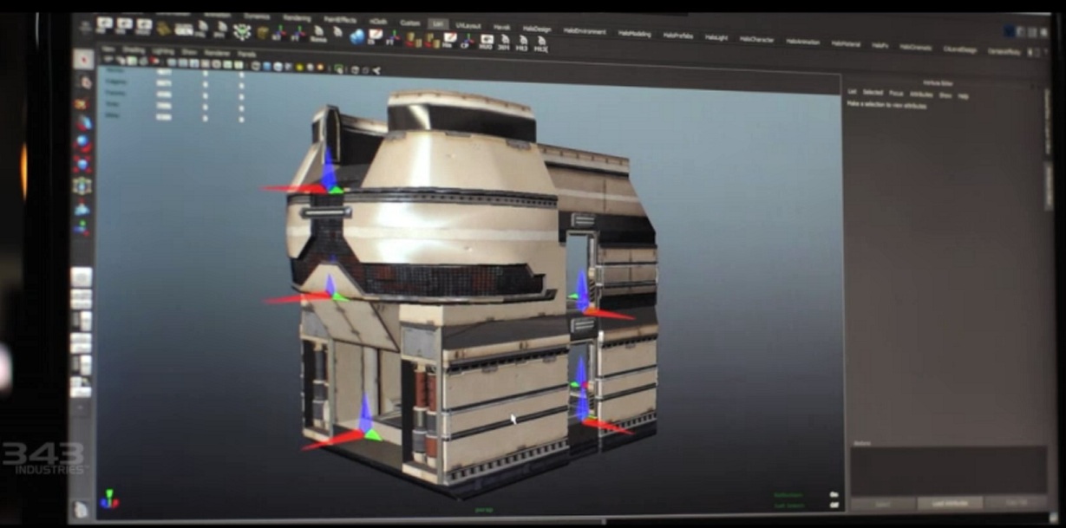Viewport: 1066px width, 528px height.
Task: Click the skull-shaped shelf icon
Action: pyautogui.click(x=242, y=31)
